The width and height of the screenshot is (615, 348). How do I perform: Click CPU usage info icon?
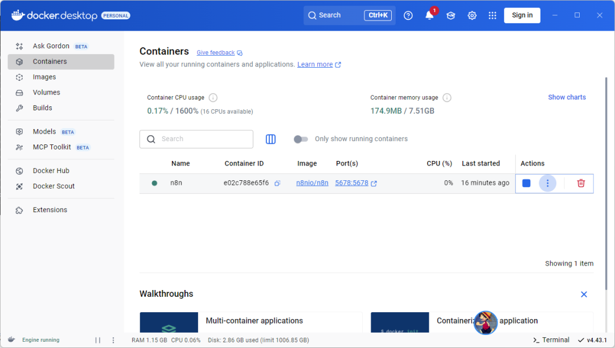213,97
